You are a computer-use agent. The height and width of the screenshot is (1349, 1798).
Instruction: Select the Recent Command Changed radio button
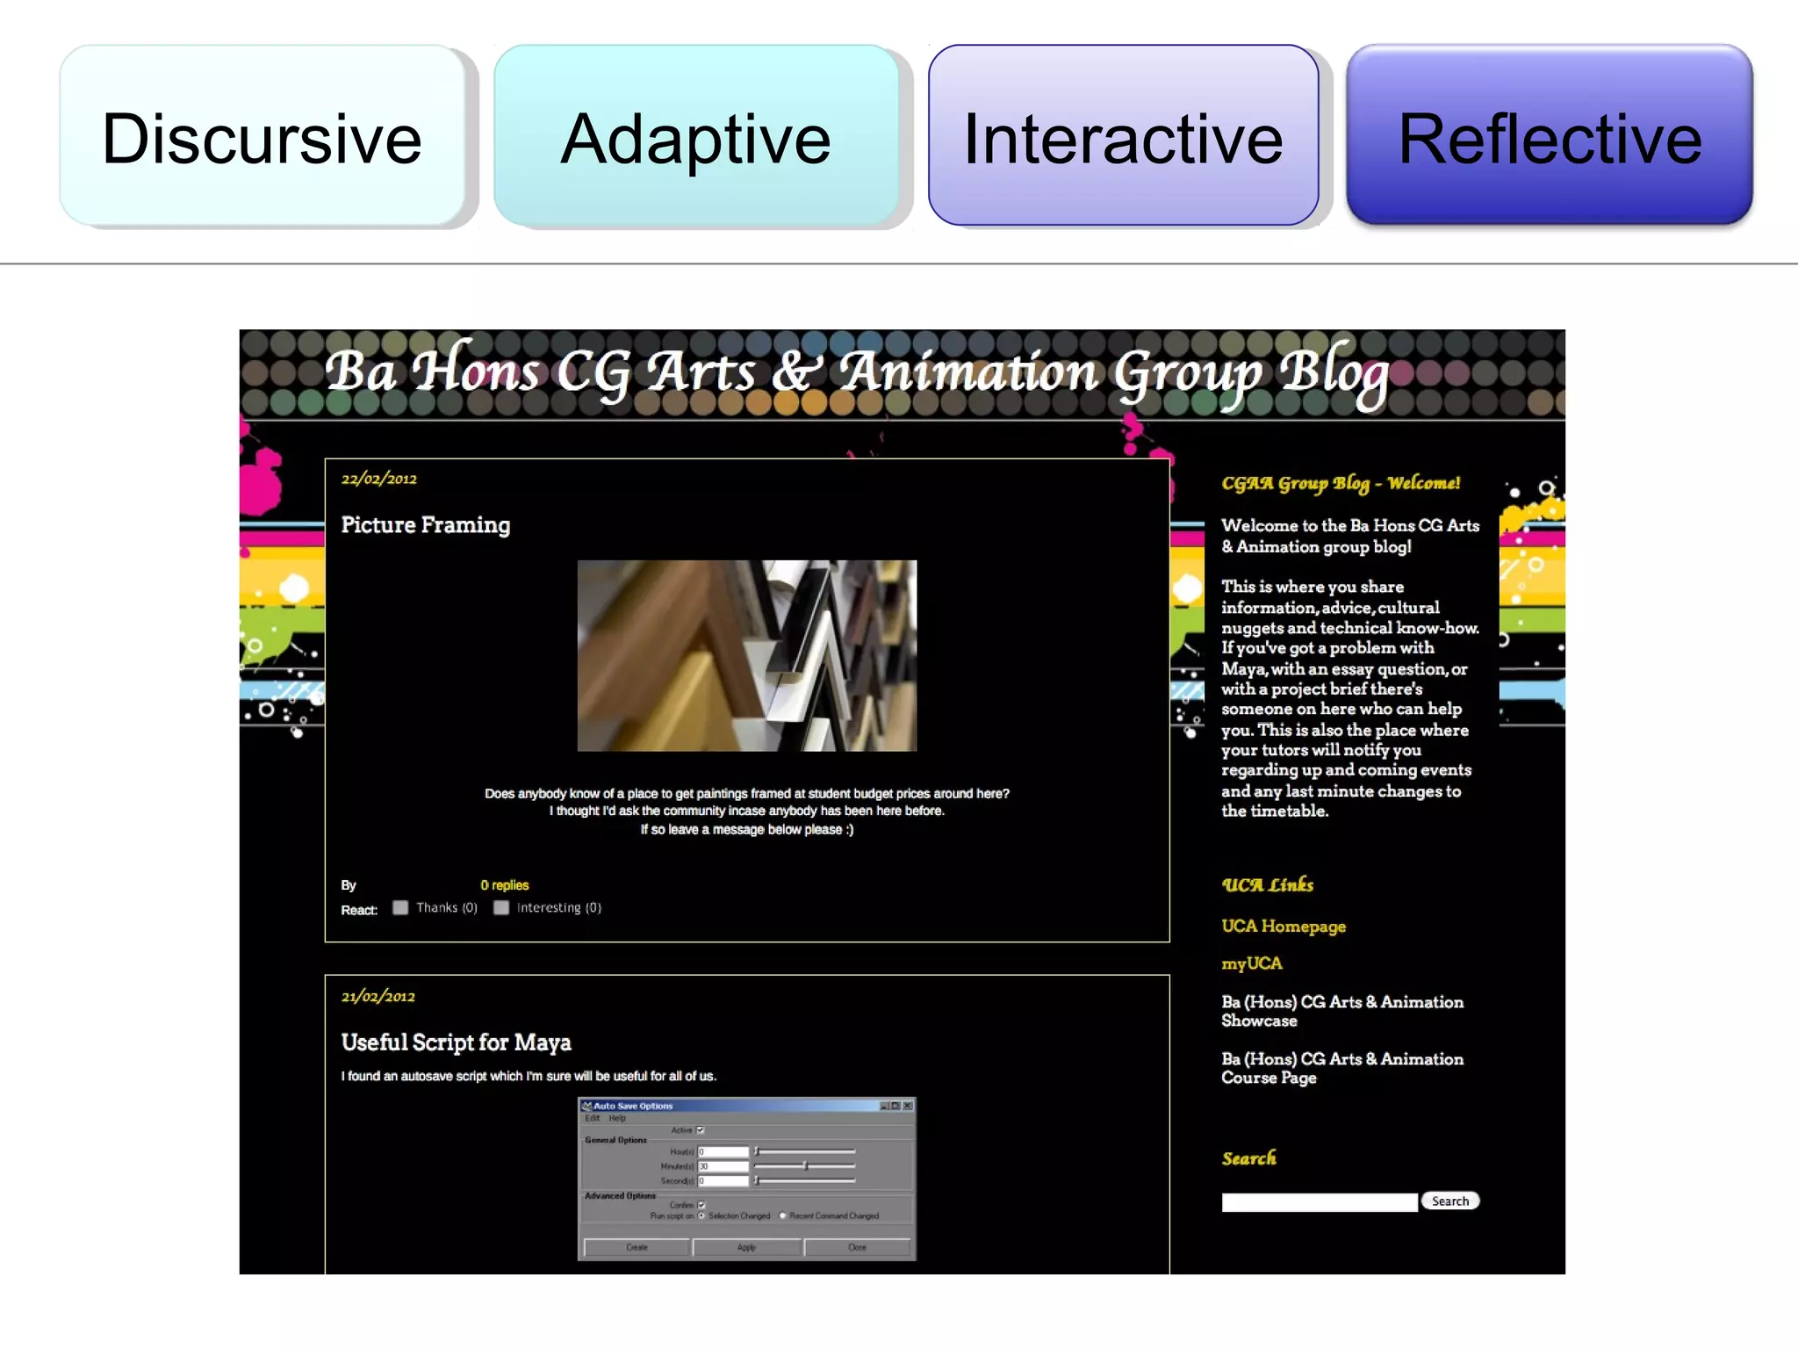pyautogui.click(x=782, y=1216)
